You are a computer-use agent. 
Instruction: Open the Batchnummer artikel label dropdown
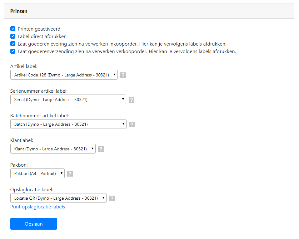point(68,124)
